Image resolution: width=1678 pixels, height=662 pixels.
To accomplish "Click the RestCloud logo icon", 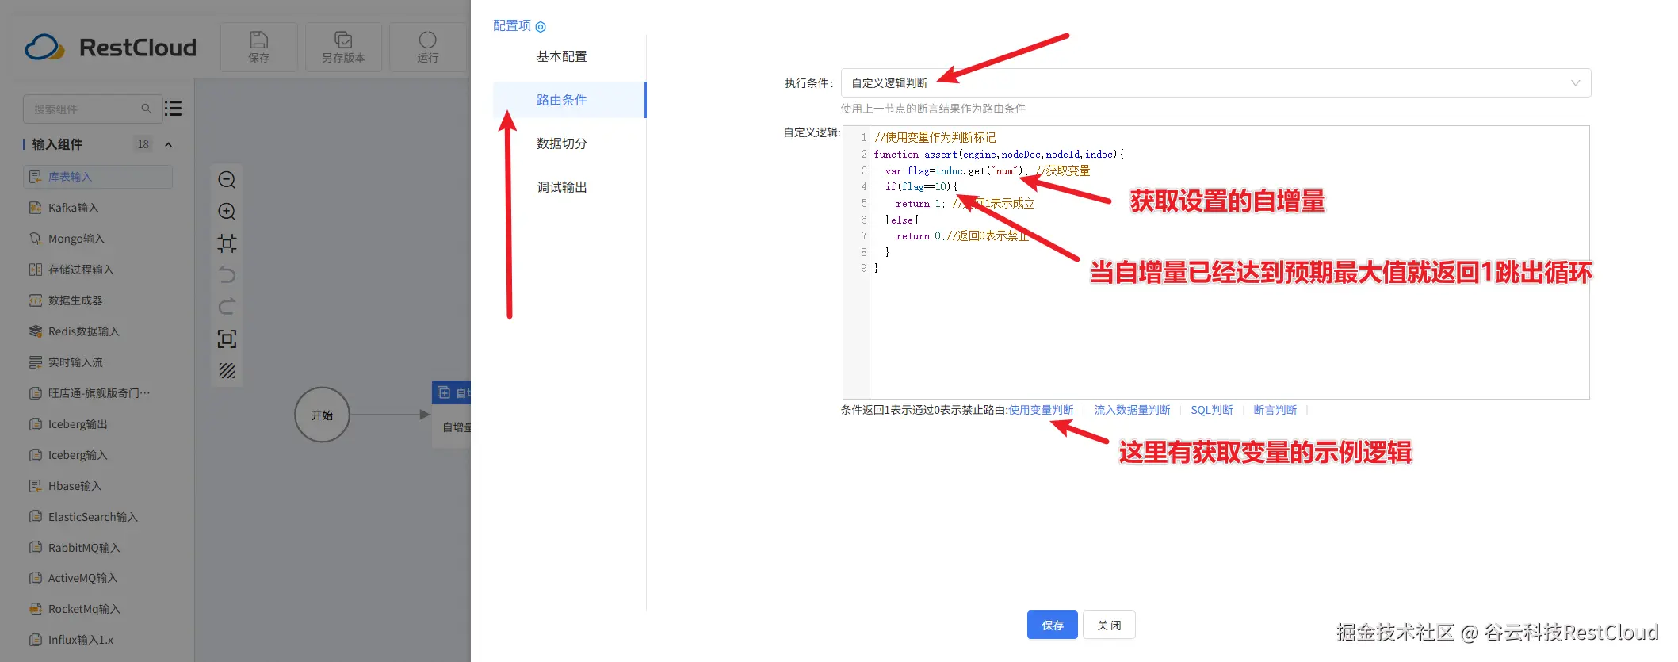I will [44, 48].
